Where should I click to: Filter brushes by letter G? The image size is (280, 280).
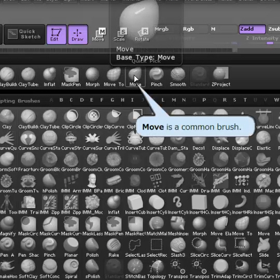click(x=113, y=100)
